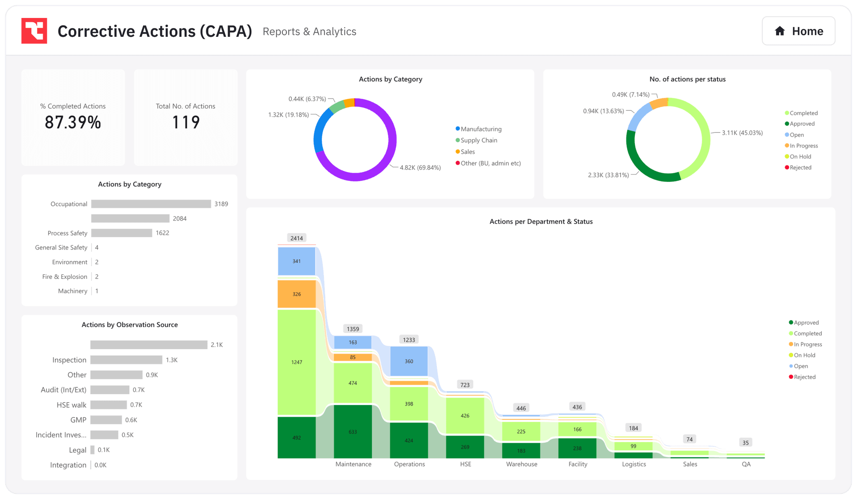The height and width of the screenshot is (500, 857).
Task: Click the Logistics axis label
Action: tap(634, 464)
